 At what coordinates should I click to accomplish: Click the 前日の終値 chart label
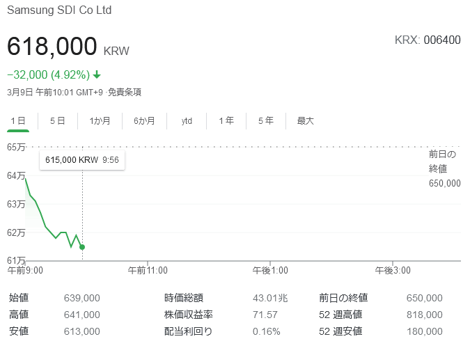[443, 161]
